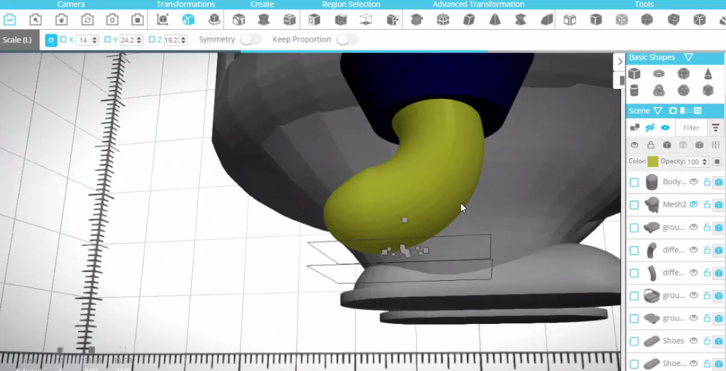726x371 pixels.
Task: Check the Z axis scale checkbox
Action: point(152,40)
